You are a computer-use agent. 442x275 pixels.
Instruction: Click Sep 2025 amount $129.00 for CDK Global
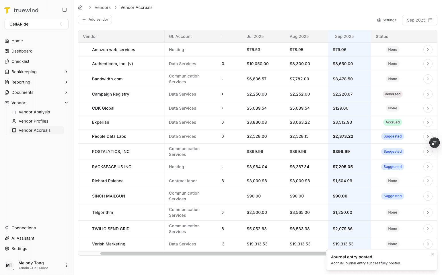(340, 108)
